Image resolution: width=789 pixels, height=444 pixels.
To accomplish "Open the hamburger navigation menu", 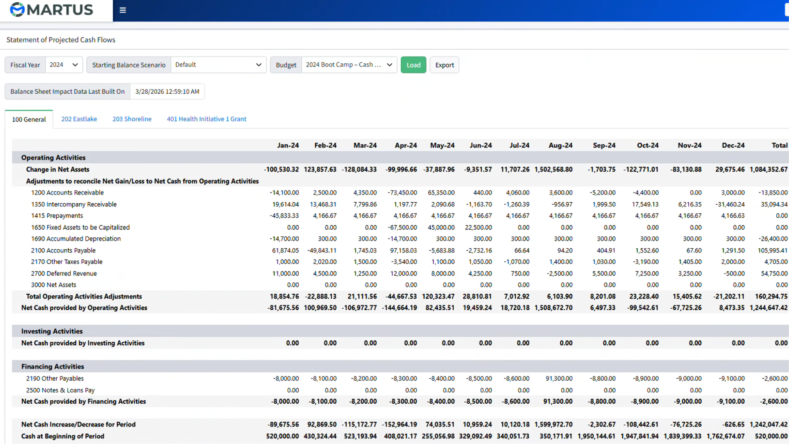I will (122, 10).
